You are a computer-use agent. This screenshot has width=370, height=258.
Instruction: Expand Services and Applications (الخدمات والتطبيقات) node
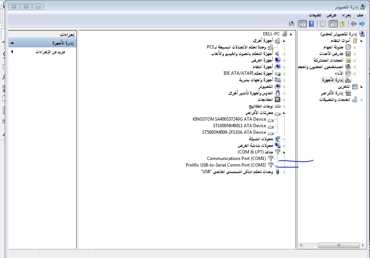[361, 100]
